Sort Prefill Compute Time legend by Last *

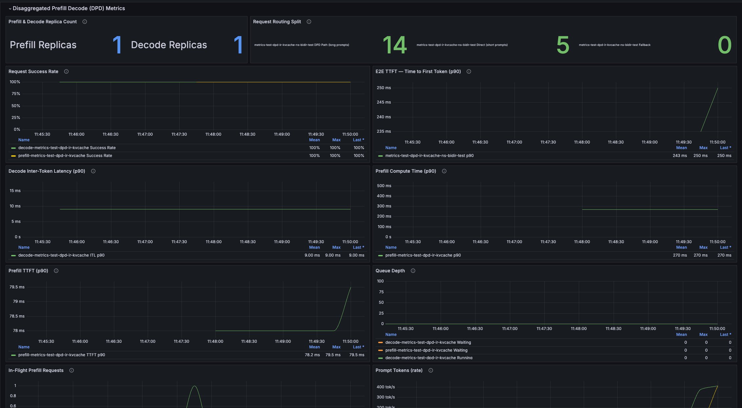point(726,247)
